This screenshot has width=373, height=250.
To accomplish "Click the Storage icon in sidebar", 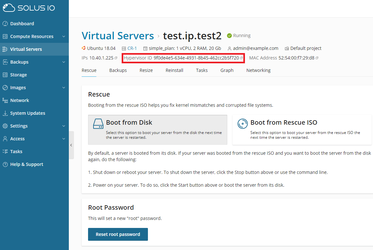I will [5, 75].
